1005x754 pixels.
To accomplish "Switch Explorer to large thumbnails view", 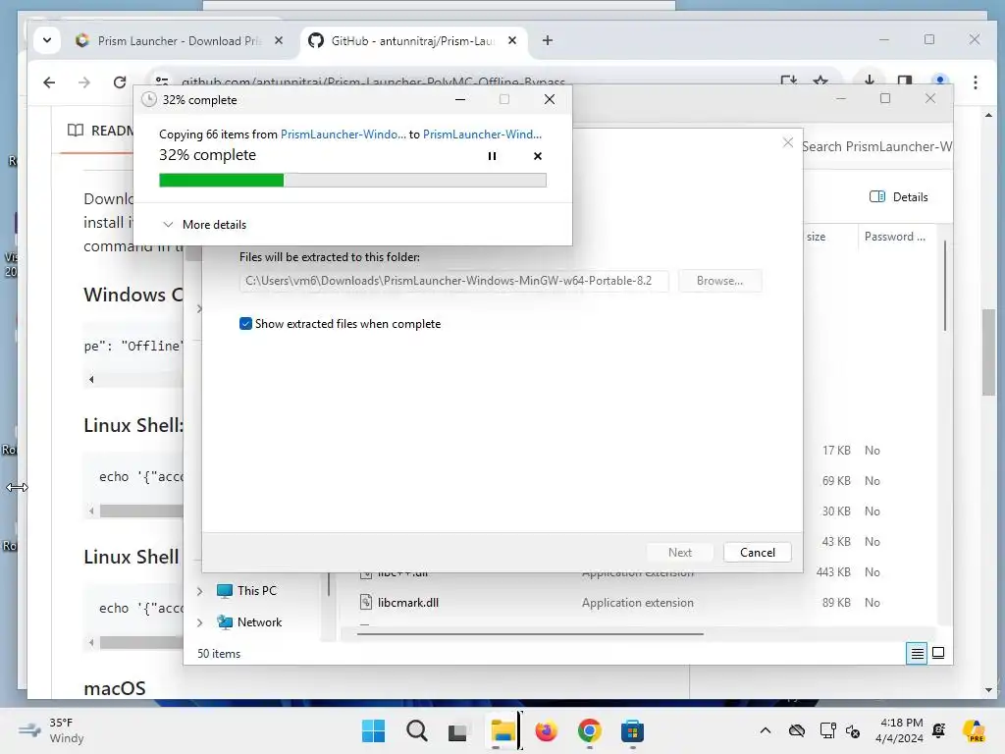I will [x=937, y=653].
